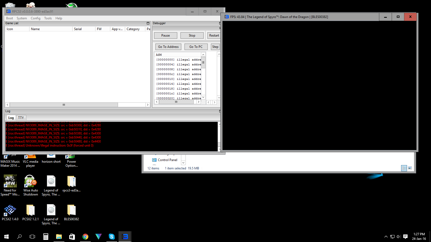The image size is (431, 242).
Task: Open Windows Store from taskbar
Action: [72, 237]
